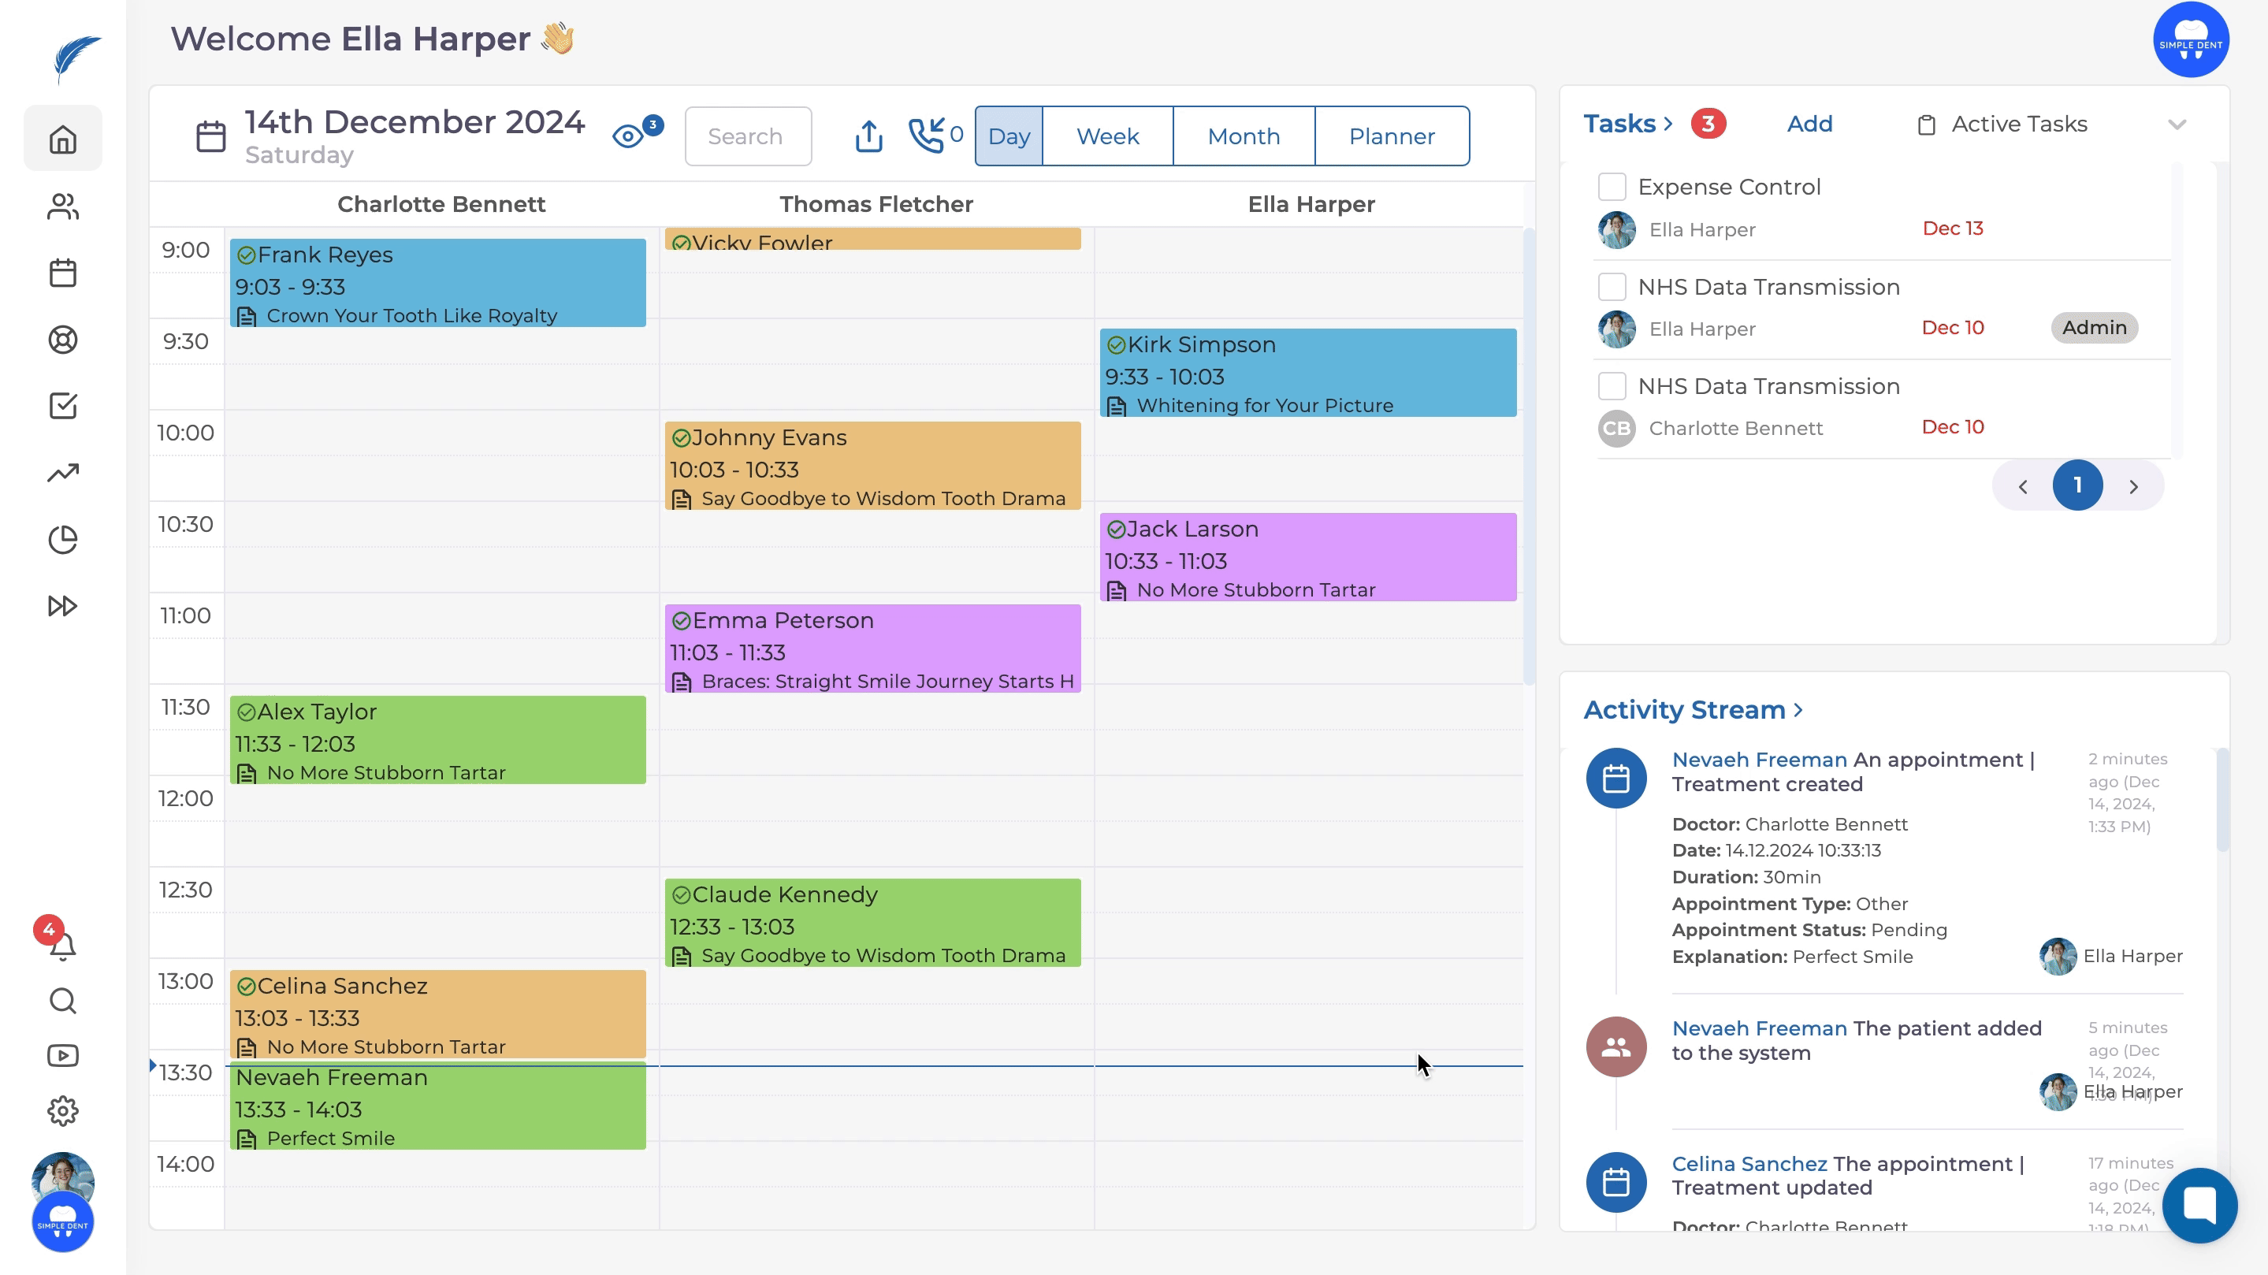Screen dimensions: 2268x1275
Task: Open the missed calls phone icon
Action: coord(927,136)
